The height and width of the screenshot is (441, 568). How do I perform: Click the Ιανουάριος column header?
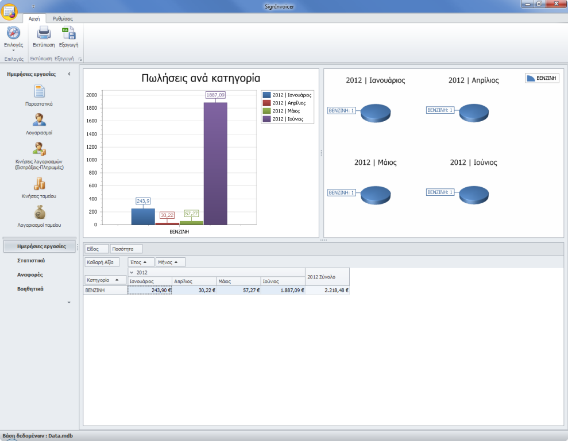149,281
